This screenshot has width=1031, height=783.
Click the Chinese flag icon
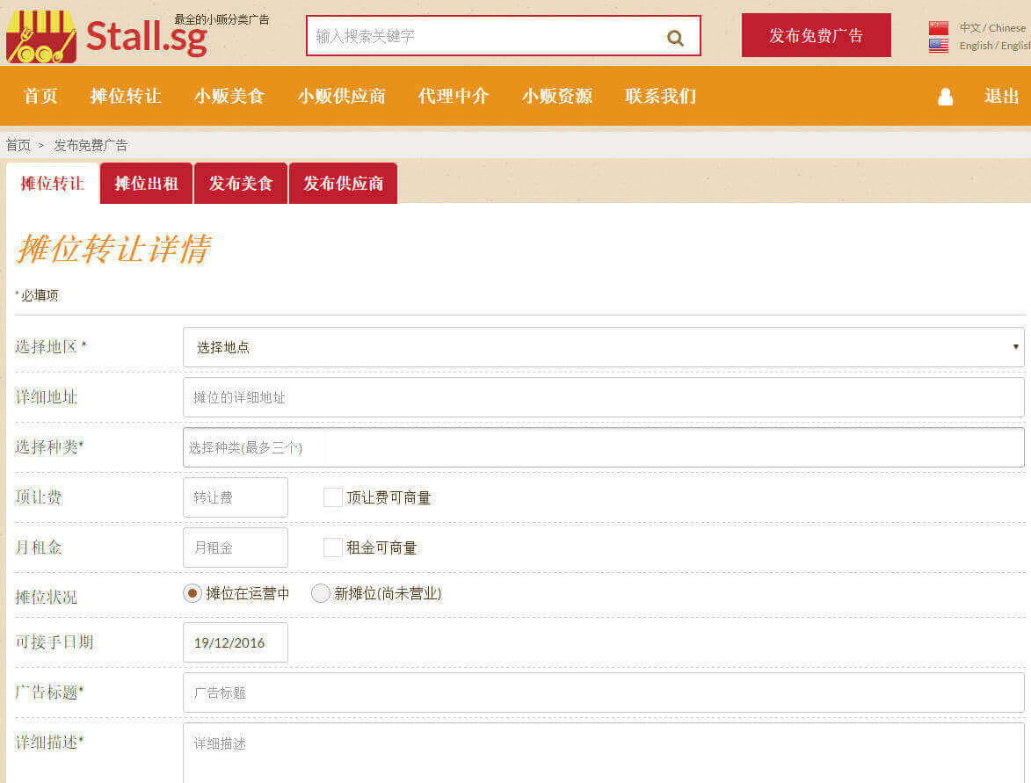click(939, 28)
